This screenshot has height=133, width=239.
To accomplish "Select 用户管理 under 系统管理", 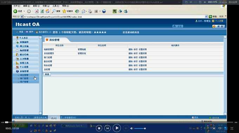I will coord(24,82).
